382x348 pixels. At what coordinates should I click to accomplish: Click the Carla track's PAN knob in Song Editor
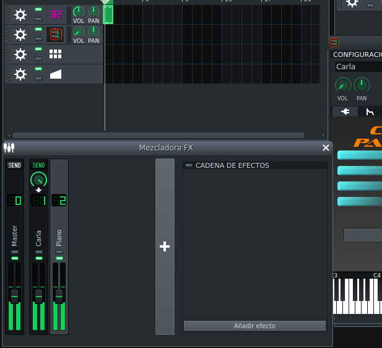click(93, 32)
